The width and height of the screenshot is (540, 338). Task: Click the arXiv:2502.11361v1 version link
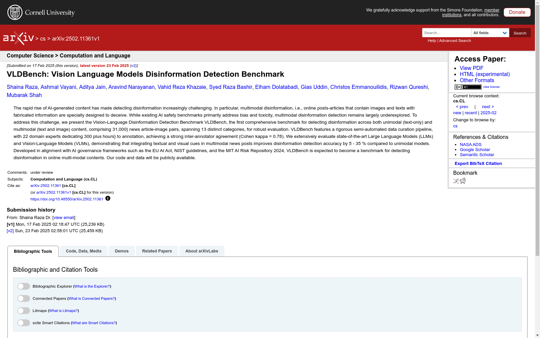point(54,192)
